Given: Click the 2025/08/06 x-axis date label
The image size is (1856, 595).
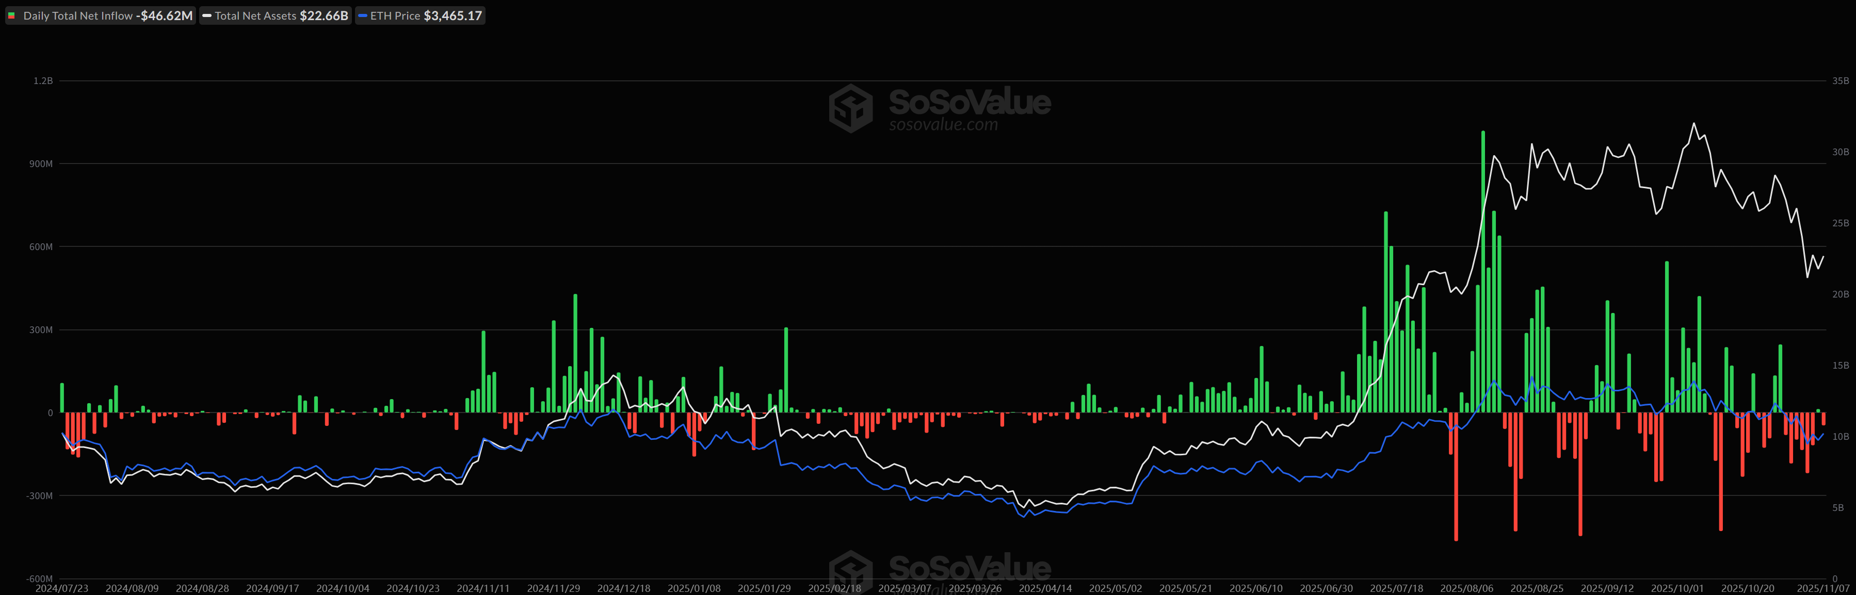Looking at the screenshot, I should click(x=1466, y=588).
